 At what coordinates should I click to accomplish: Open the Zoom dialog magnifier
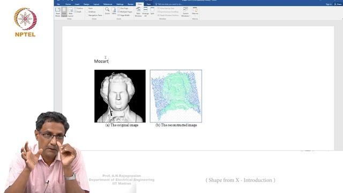coord(107,11)
